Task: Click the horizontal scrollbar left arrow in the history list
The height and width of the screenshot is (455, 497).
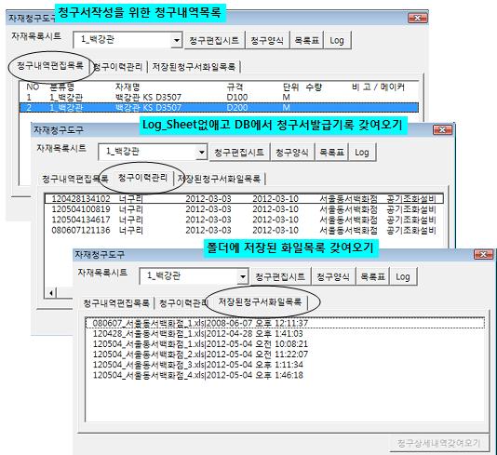Action: (x=51, y=293)
